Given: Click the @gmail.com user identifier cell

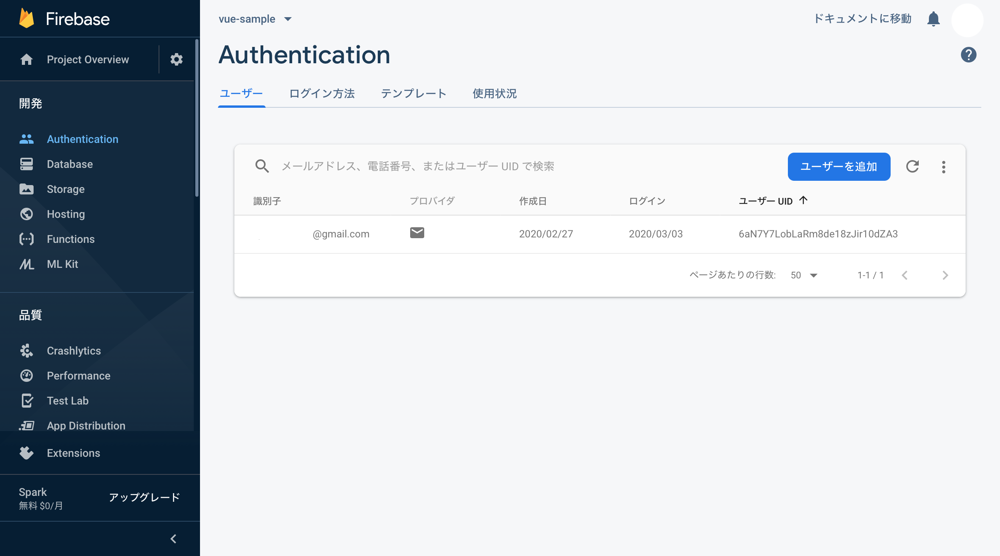Looking at the screenshot, I should (341, 234).
